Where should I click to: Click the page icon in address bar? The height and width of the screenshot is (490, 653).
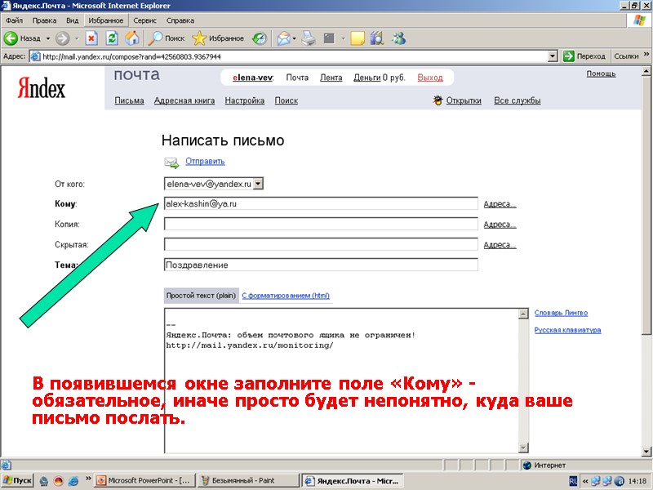pos(36,56)
